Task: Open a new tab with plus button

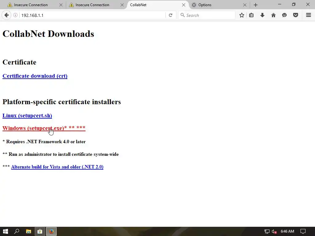Action: pyautogui.click(x=256, y=5)
